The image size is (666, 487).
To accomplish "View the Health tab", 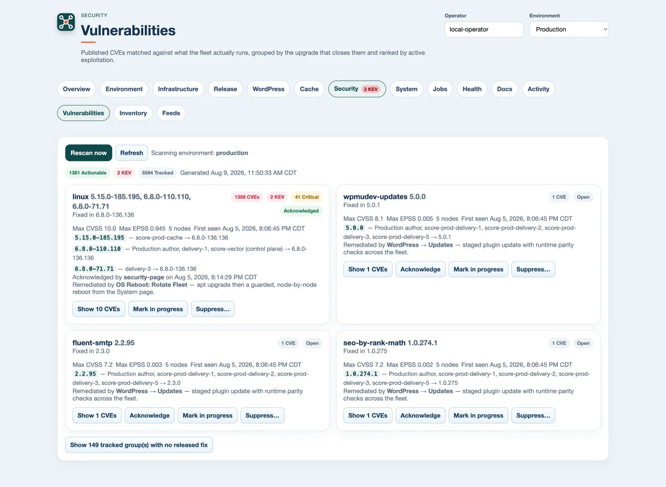I will click(x=472, y=89).
